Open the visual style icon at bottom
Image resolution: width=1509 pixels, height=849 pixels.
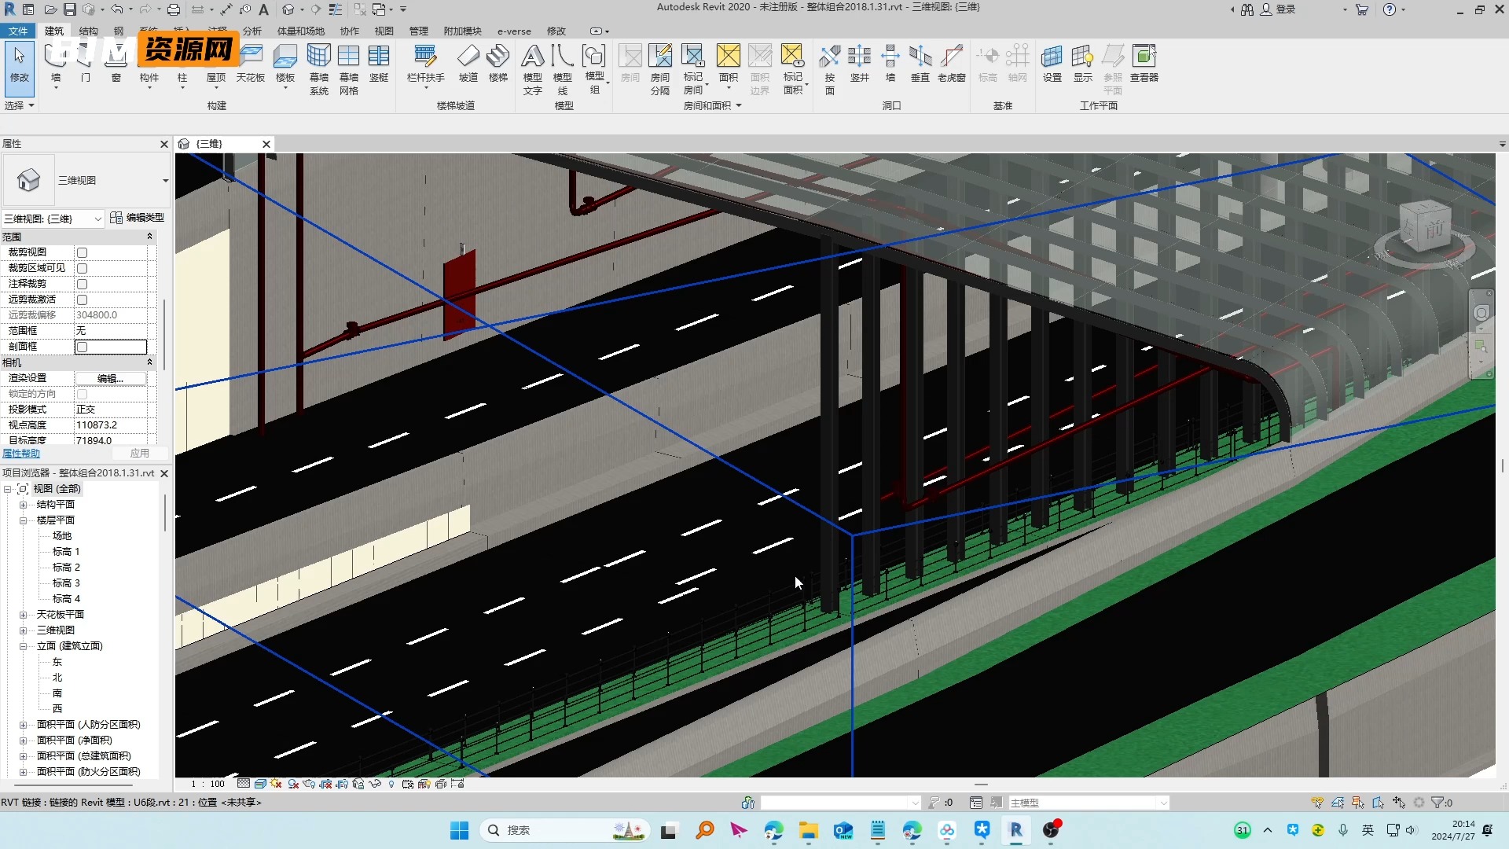pyautogui.click(x=260, y=783)
